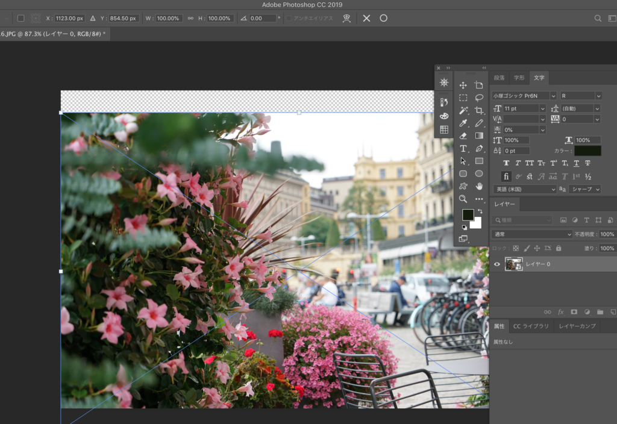Open the 小塚ゴシック Pr6N font dropdown
The image size is (617, 424).
tap(553, 96)
